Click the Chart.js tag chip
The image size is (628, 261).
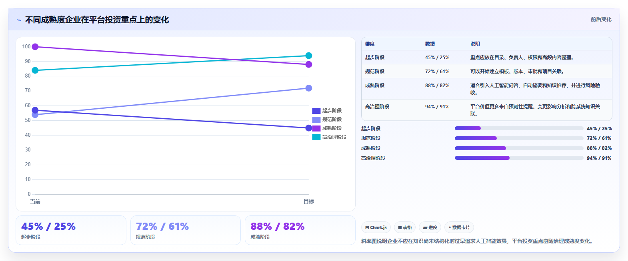pos(376,227)
